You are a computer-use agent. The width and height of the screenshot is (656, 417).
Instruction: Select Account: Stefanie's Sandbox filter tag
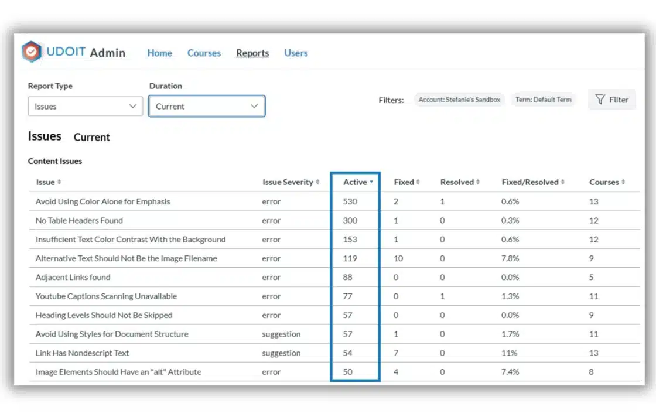click(x=459, y=100)
